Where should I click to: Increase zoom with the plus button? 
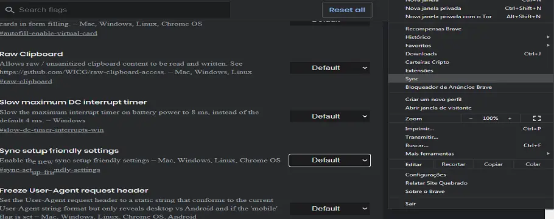pos(510,119)
